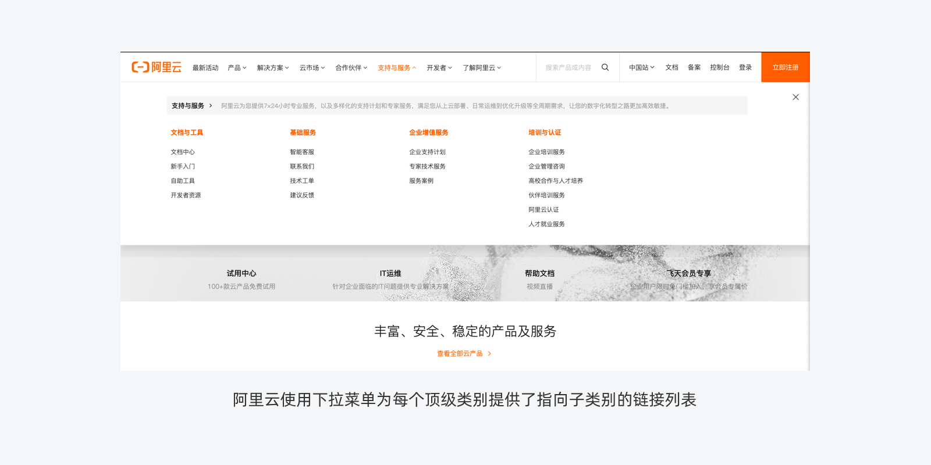The width and height of the screenshot is (931, 465).
Task: Open 智能客服 link
Action: [x=302, y=152]
